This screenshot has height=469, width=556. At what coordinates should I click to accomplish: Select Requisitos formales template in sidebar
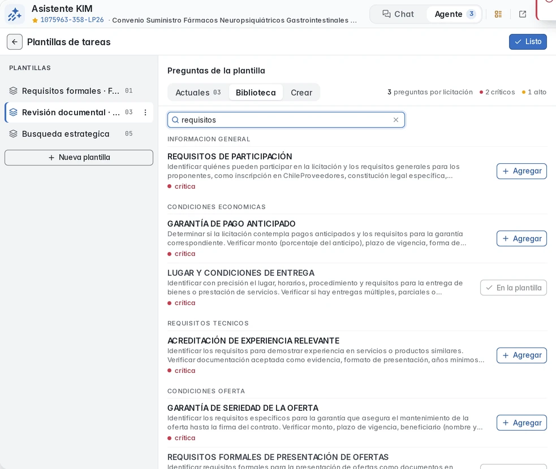pos(79,90)
